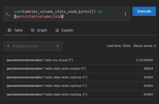The height and width of the screenshot is (104, 159).
Task: Click the Evaluation time input field
Action: click(x=33, y=46)
